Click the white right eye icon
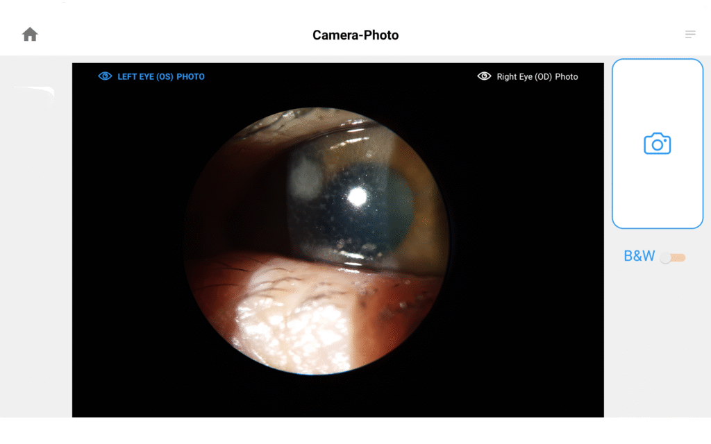 pyautogui.click(x=484, y=76)
